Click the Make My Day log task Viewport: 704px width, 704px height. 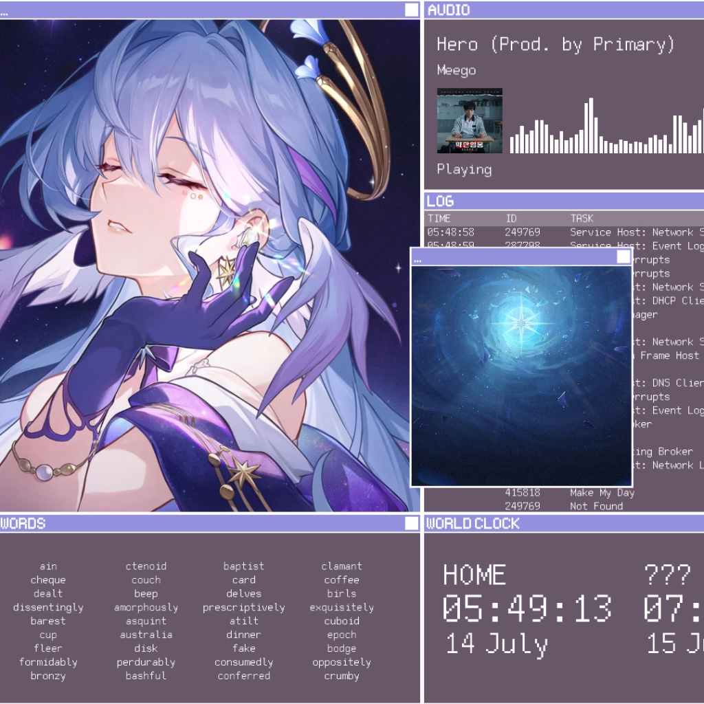(602, 492)
